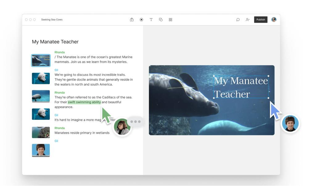Click the Seeking Sea Cows project title
This screenshot has width=309, height=186.
[x=52, y=20]
